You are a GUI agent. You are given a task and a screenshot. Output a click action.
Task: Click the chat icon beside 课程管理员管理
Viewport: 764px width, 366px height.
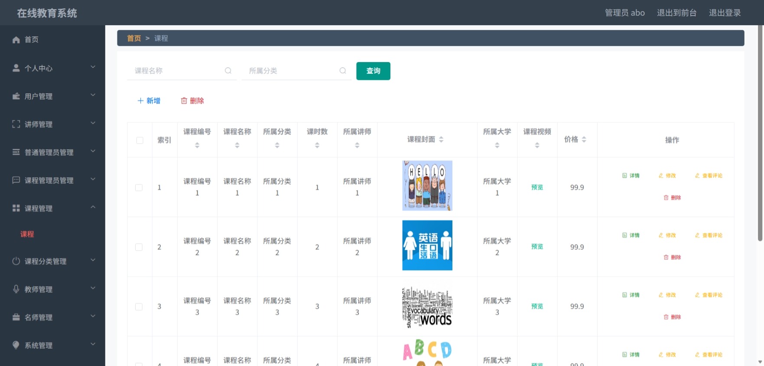pos(16,180)
